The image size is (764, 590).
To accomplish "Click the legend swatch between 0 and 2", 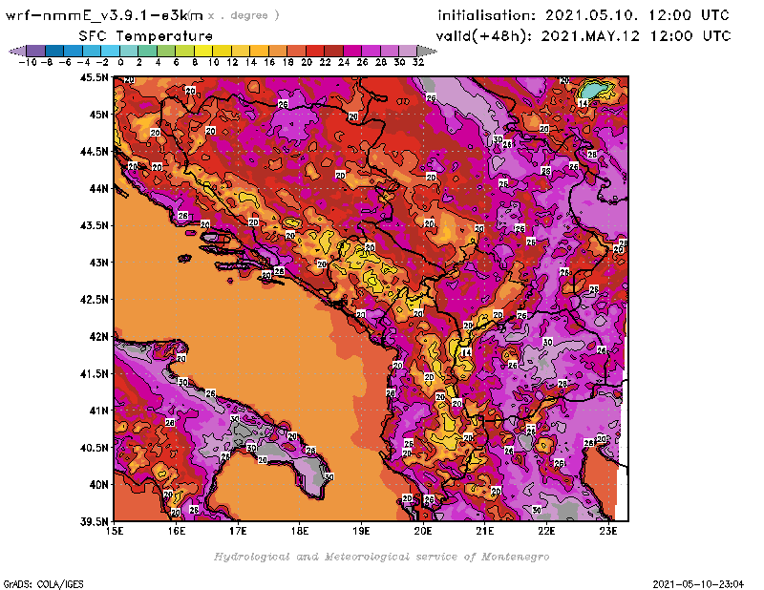I will click(129, 51).
